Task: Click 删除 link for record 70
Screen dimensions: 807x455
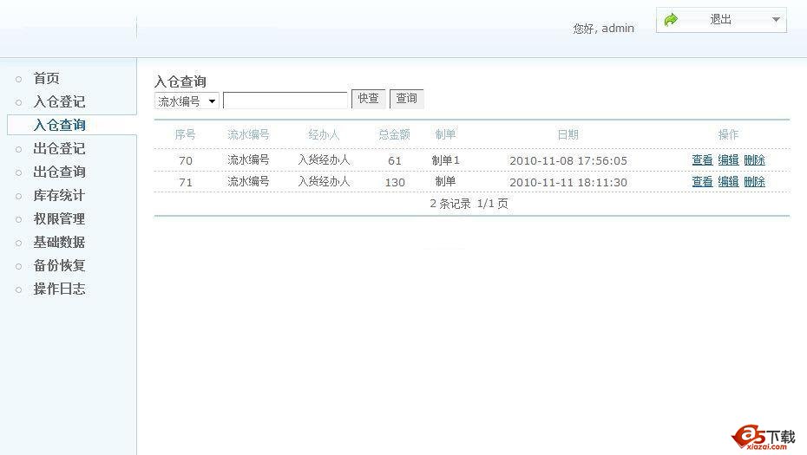Action: (755, 160)
